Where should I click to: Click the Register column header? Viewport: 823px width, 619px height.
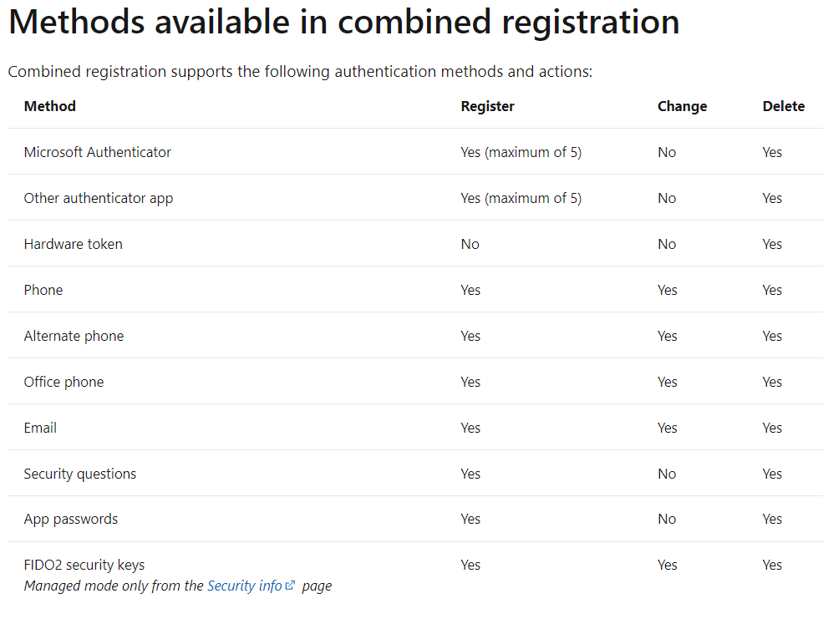[x=487, y=106]
